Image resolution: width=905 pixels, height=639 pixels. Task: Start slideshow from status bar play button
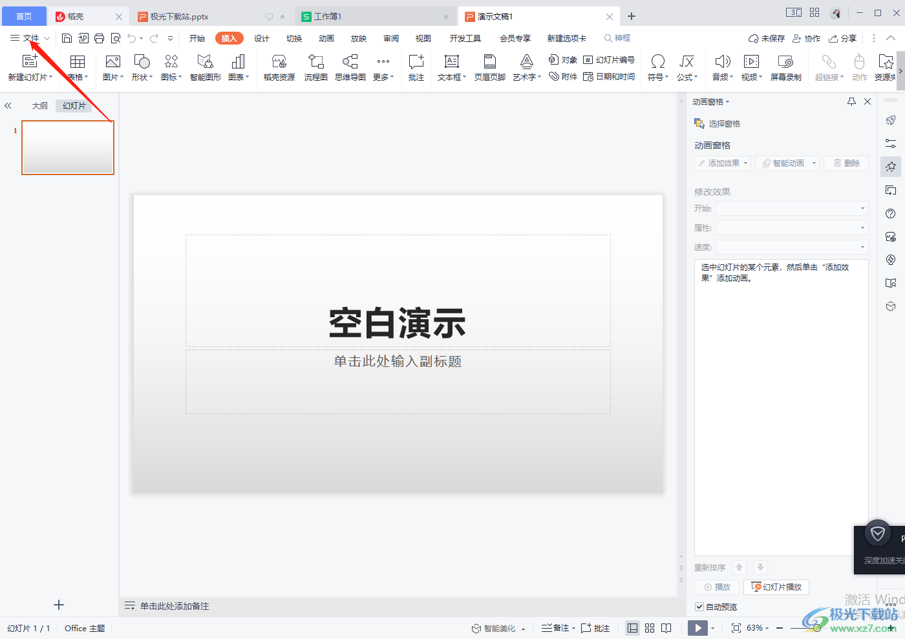[x=697, y=628]
